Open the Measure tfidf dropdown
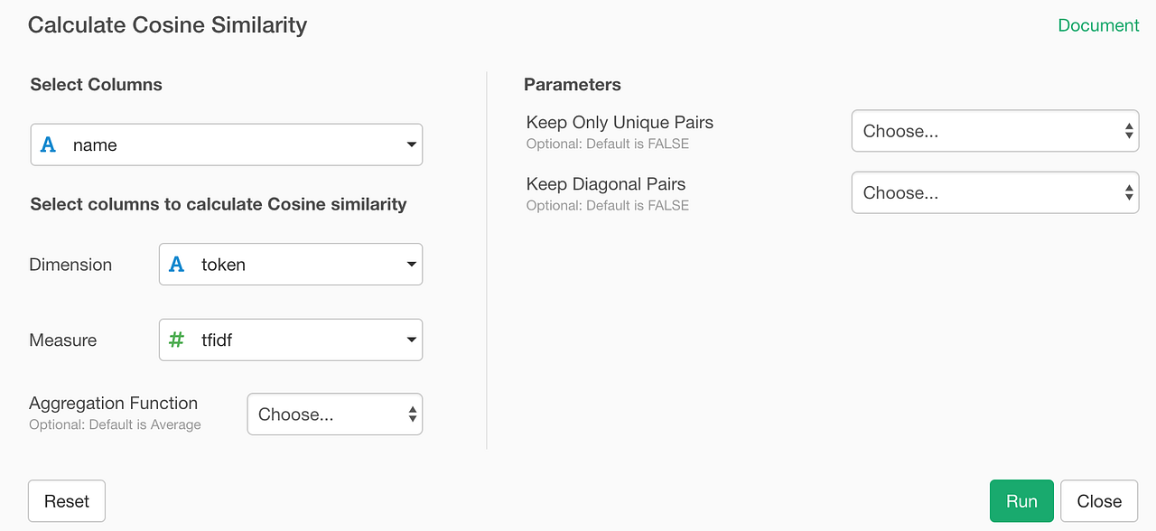Viewport: 1156px width, 531px height. (290, 340)
